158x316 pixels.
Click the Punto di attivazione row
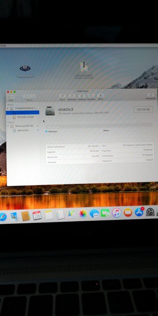[73, 147]
